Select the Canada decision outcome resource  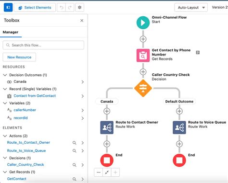20,81
